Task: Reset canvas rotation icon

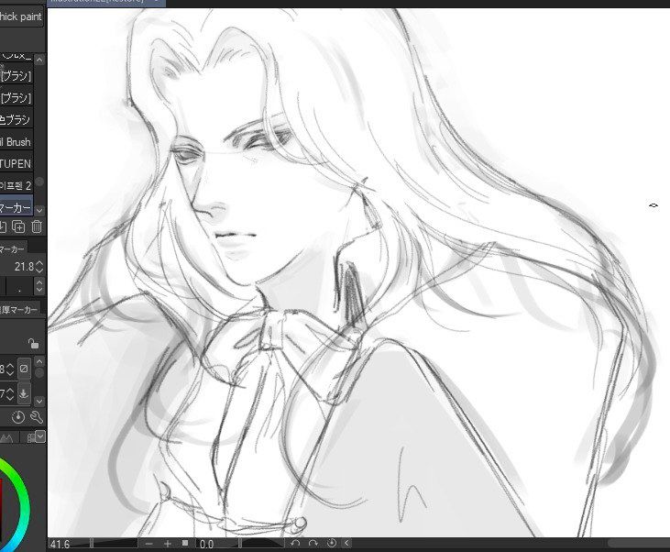Action: 332,543
